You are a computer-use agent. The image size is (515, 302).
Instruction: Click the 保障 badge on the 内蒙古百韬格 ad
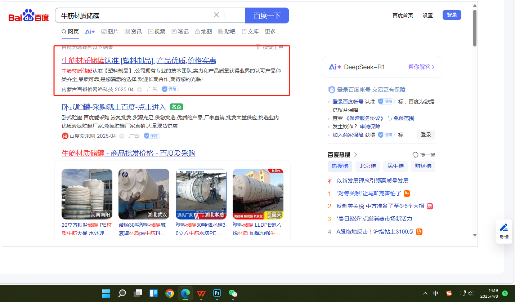coord(170,89)
